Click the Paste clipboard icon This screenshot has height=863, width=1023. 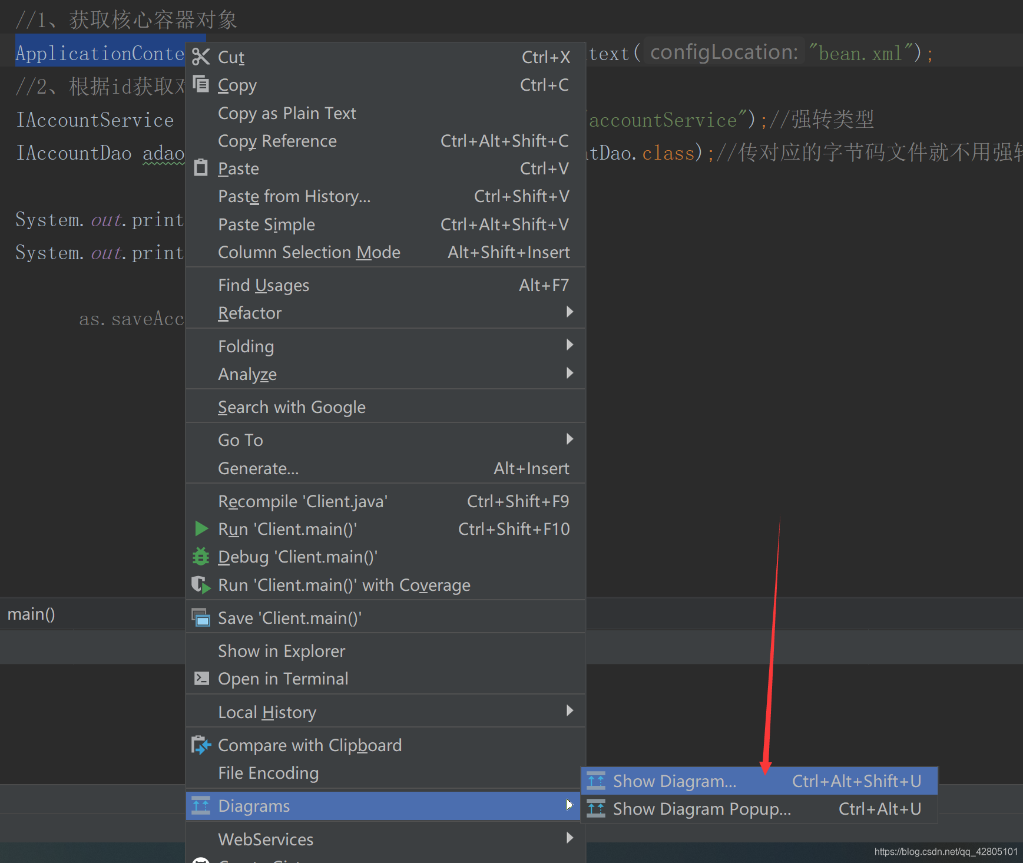[x=201, y=168]
